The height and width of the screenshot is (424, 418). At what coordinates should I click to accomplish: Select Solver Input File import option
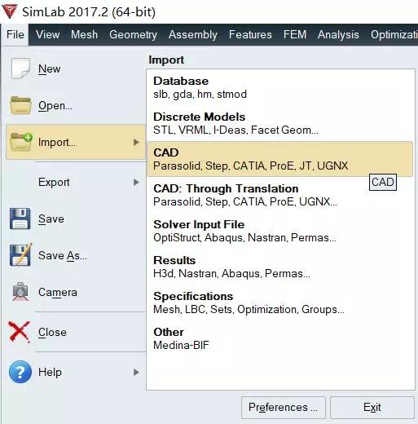279,231
